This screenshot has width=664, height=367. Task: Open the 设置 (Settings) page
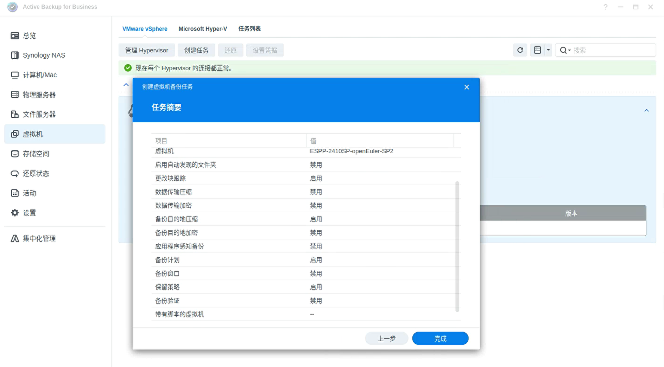(29, 213)
